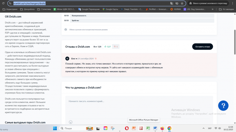Viewport: 236px width, 132px height.
Task: Open the Мітинг БДМ 2023 bookmark
Action: click(64, 9)
